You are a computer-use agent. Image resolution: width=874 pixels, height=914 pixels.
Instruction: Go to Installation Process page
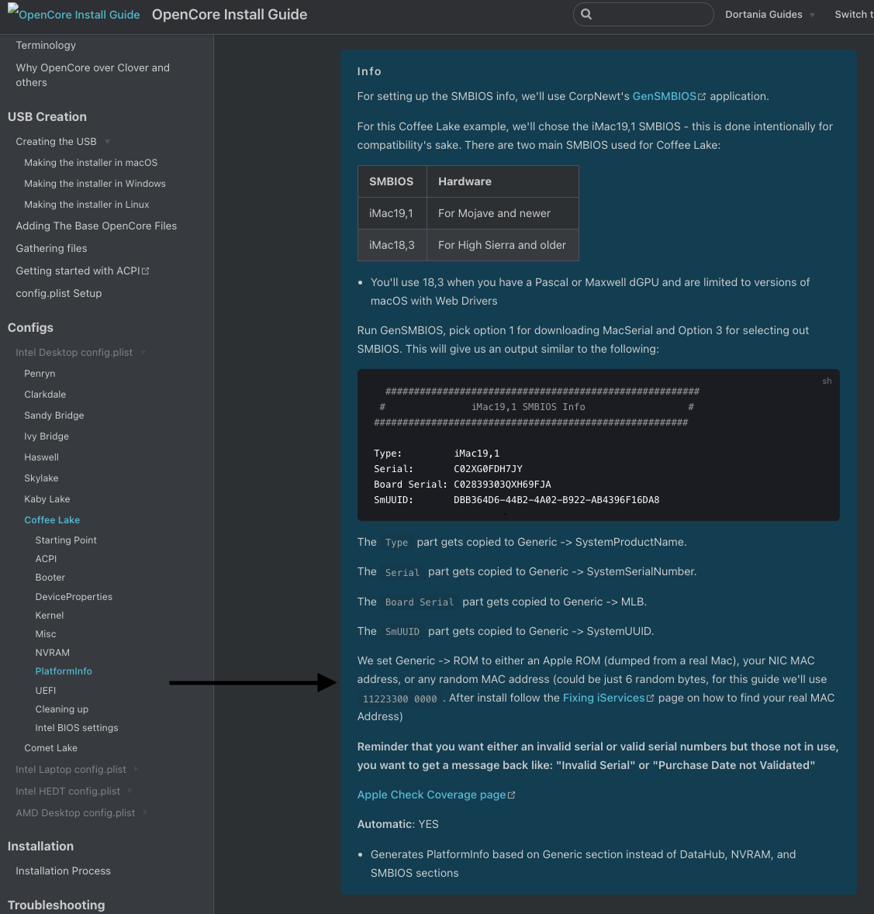[x=63, y=871]
